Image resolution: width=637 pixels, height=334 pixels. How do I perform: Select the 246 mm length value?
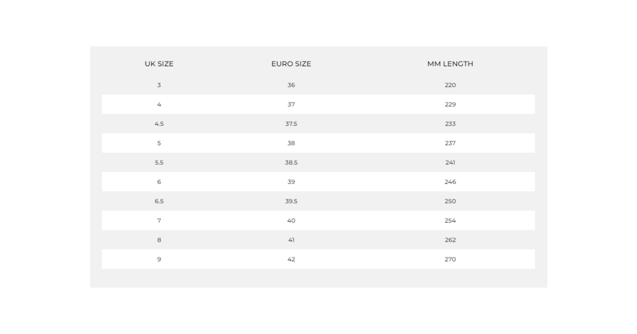tap(450, 182)
